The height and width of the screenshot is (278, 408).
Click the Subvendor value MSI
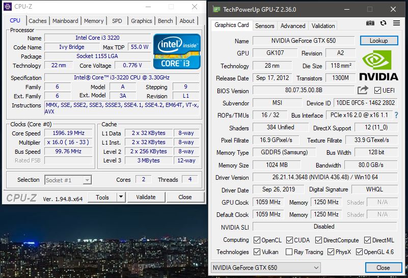(277, 103)
